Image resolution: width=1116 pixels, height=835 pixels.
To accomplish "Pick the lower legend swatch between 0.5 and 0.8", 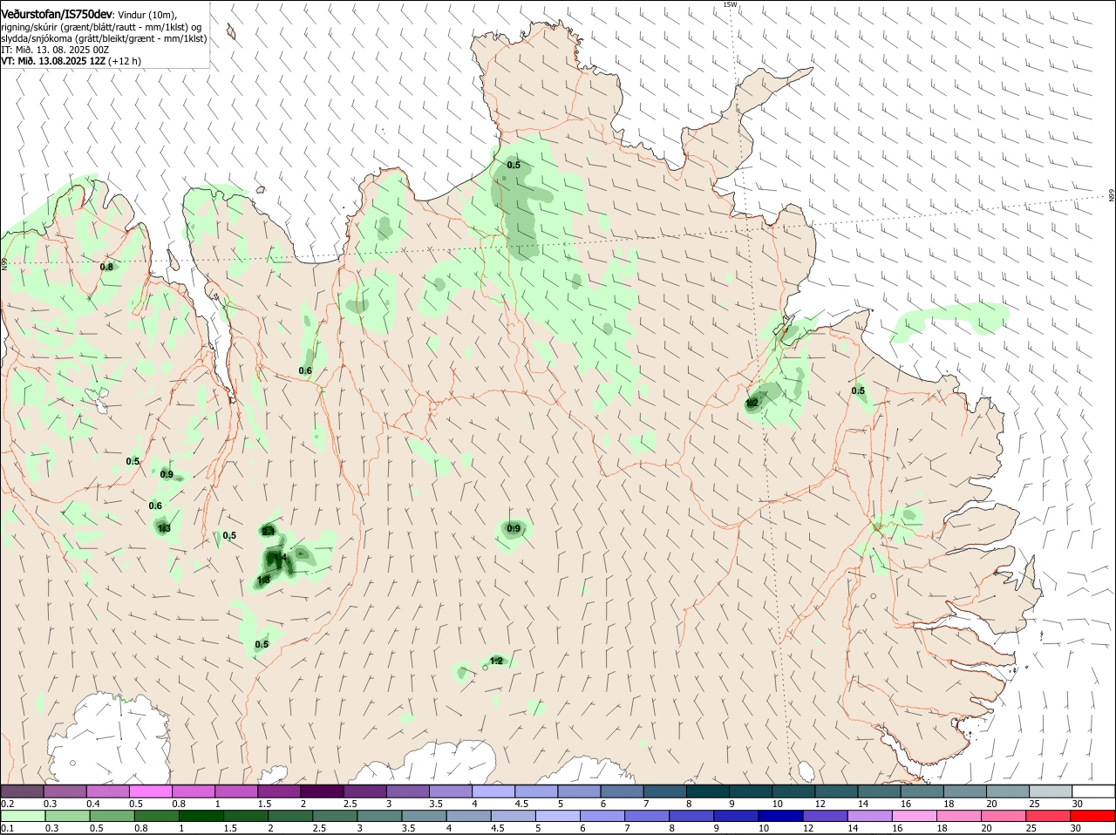I will coord(112,816).
